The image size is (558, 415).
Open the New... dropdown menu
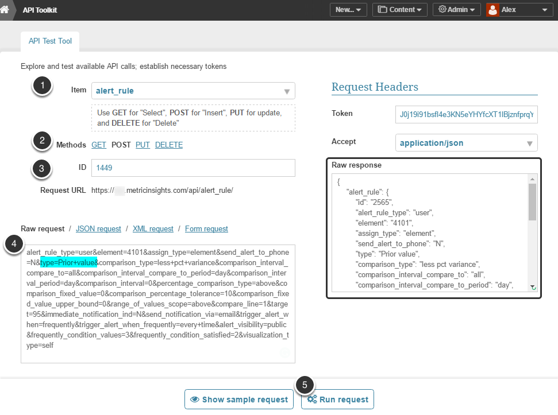[x=348, y=10]
